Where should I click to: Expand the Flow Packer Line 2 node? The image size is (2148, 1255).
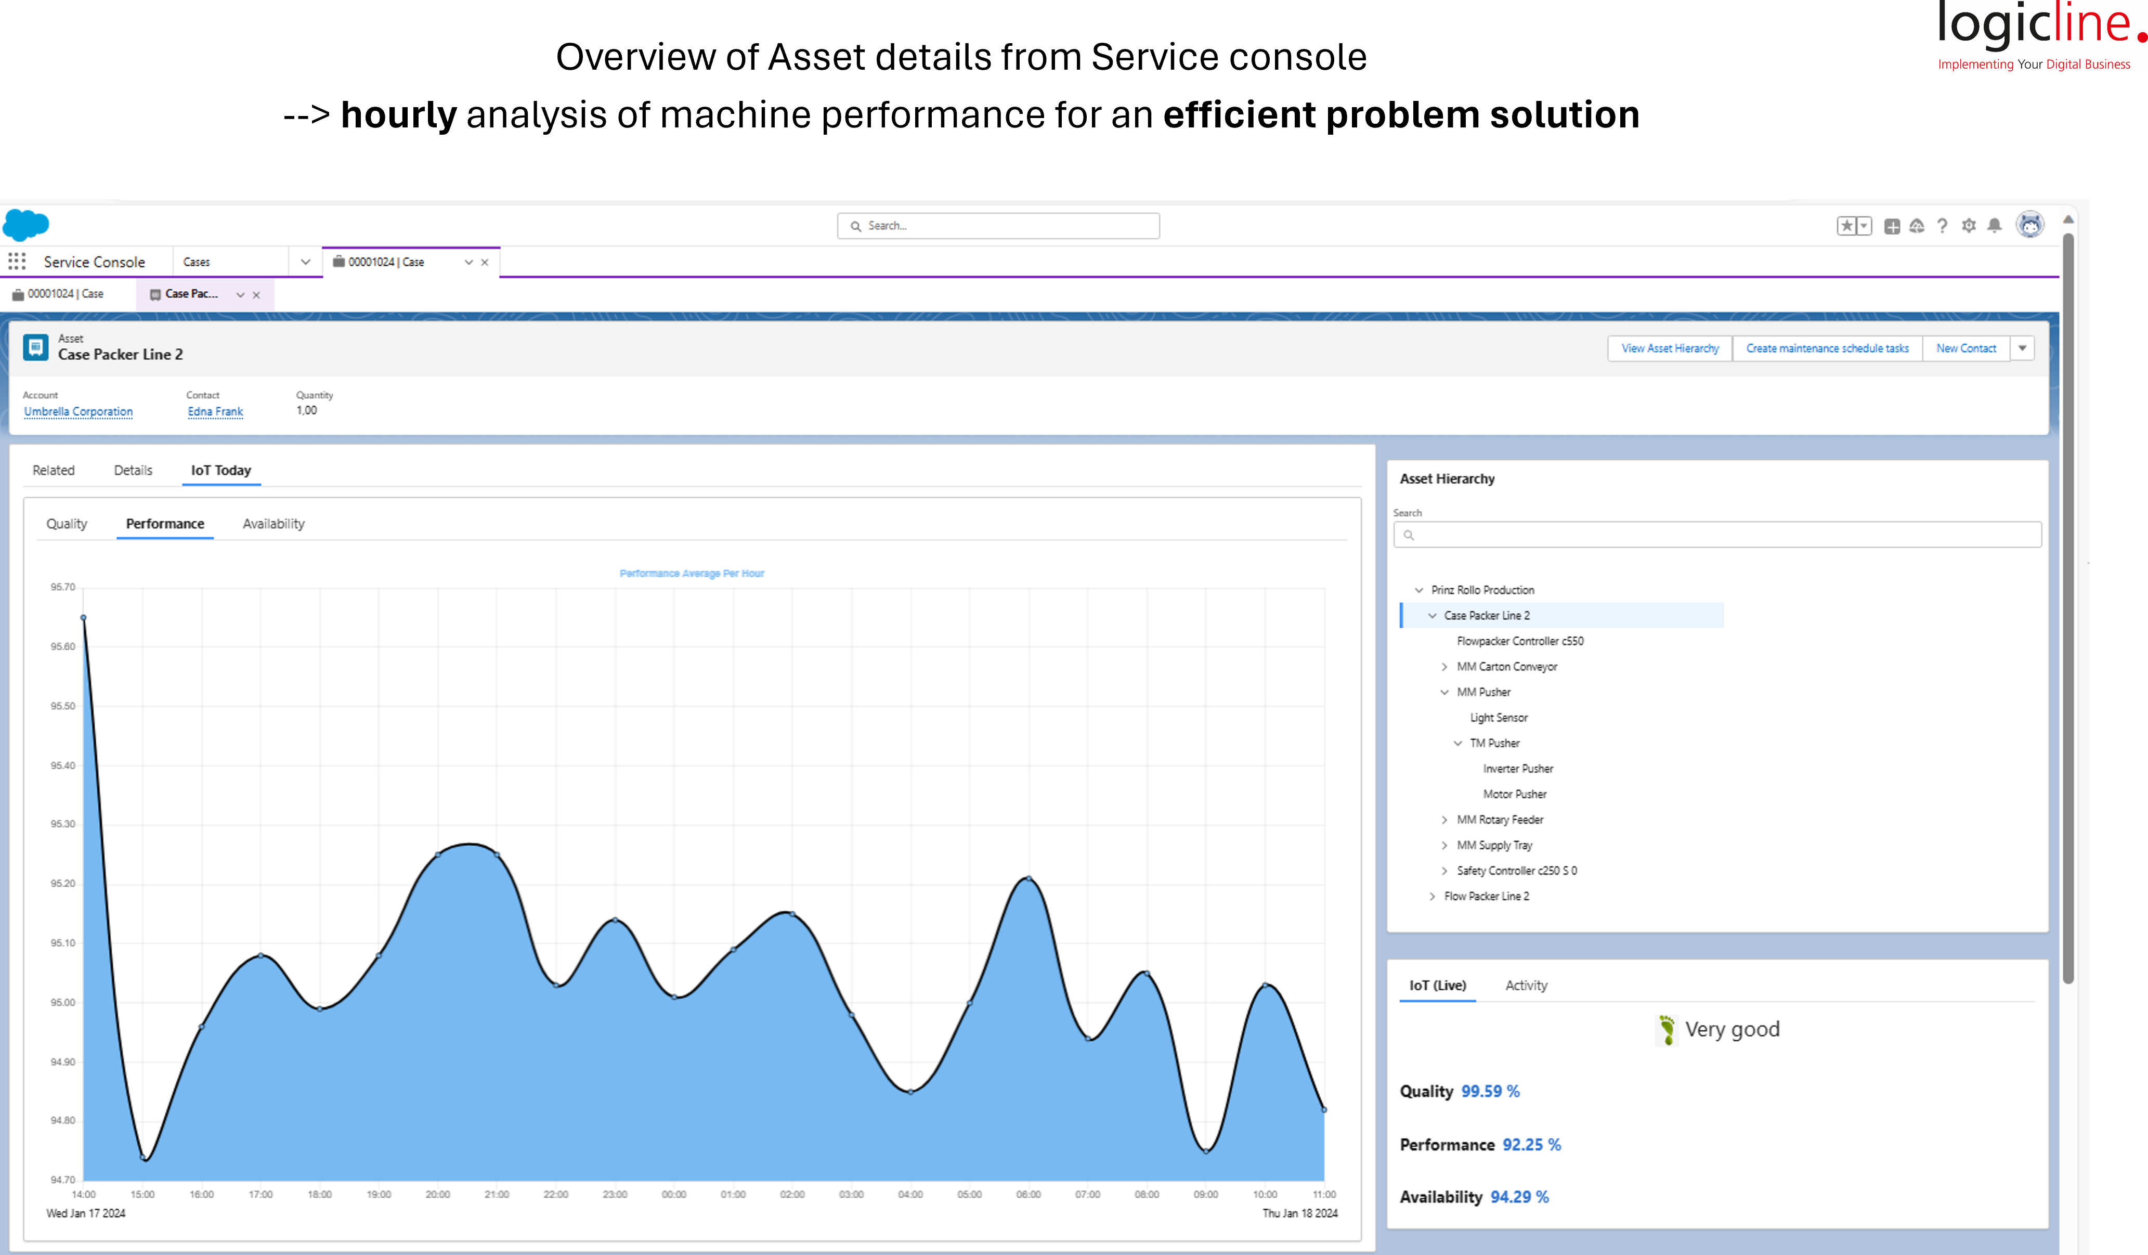1432,896
